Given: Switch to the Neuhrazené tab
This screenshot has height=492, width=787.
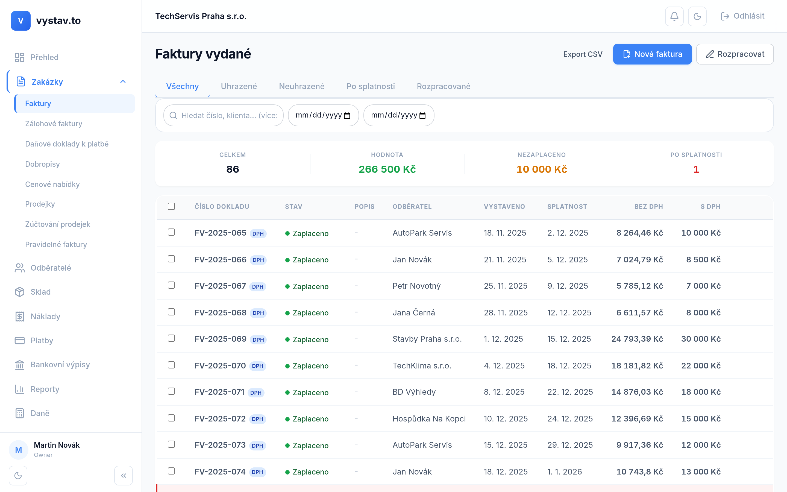Looking at the screenshot, I should click(301, 86).
